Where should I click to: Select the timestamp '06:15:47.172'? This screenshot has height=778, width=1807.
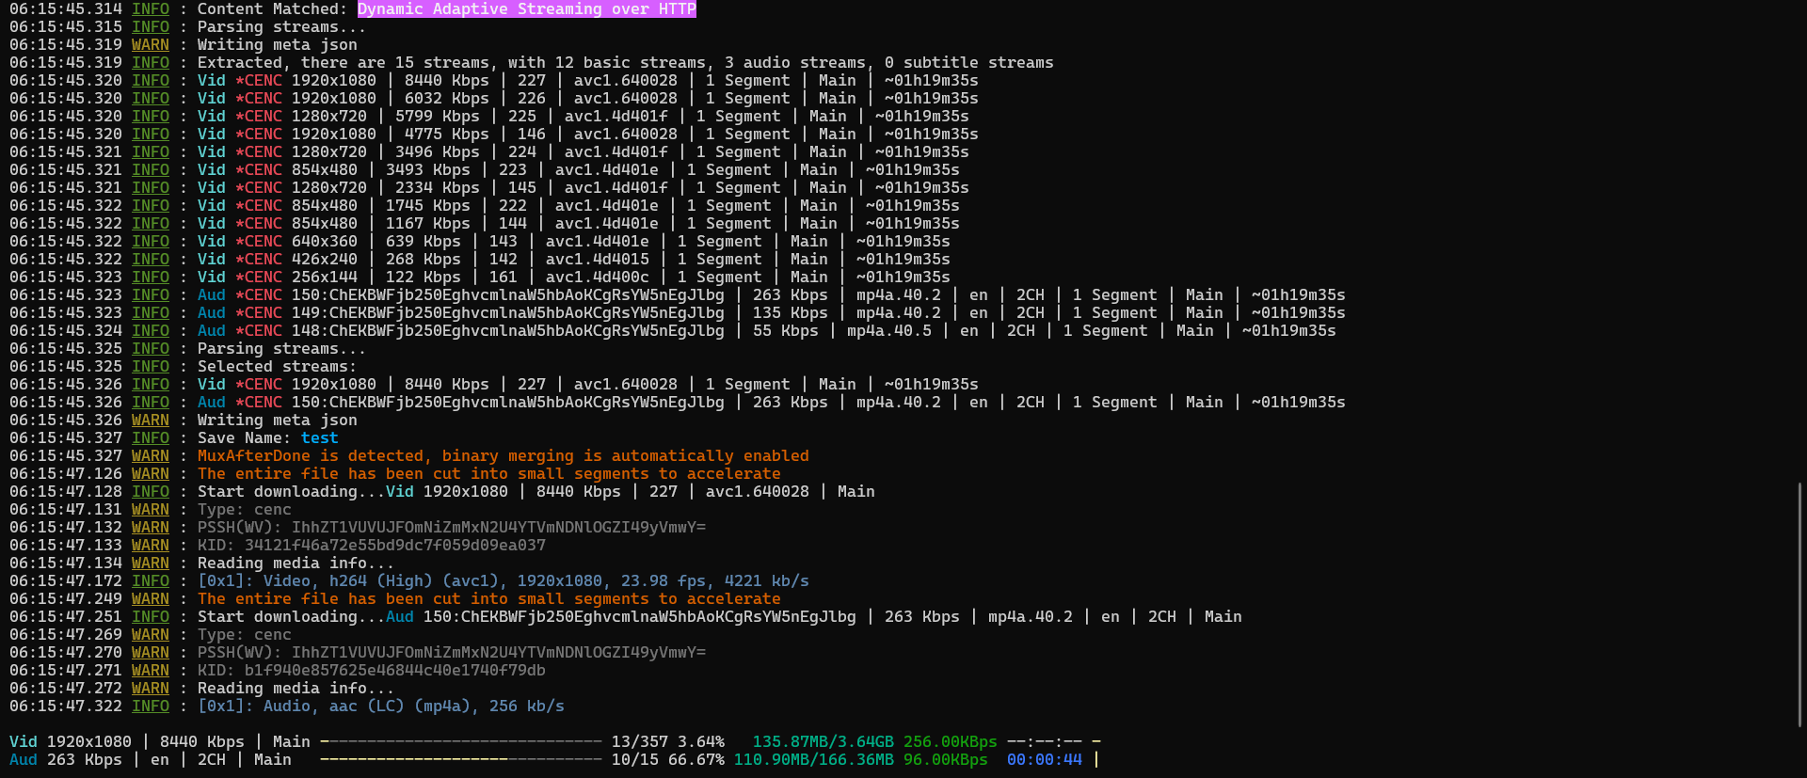pyautogui.click(x=66, y=581)
